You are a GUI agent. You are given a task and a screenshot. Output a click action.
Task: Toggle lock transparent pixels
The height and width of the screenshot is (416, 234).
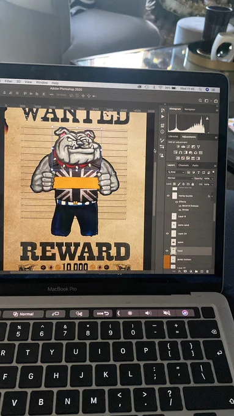pyautogui.click(x=174, y=184)
